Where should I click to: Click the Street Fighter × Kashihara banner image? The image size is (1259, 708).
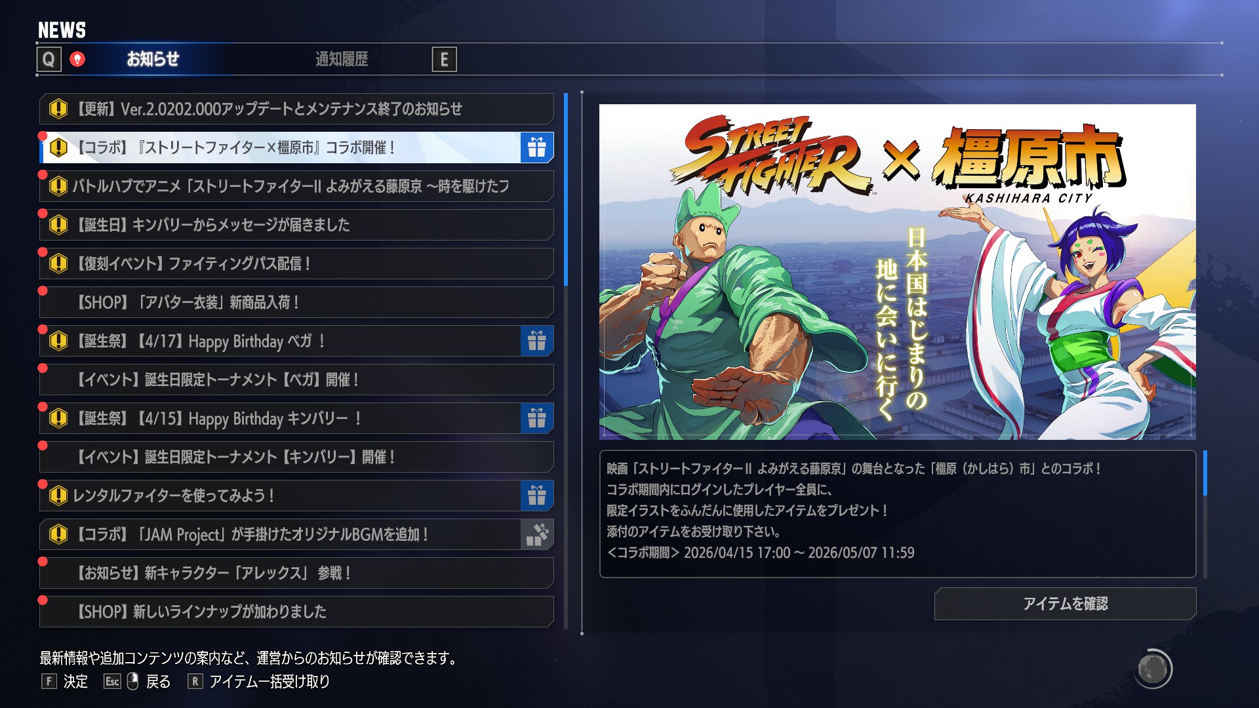click(897, 271)
